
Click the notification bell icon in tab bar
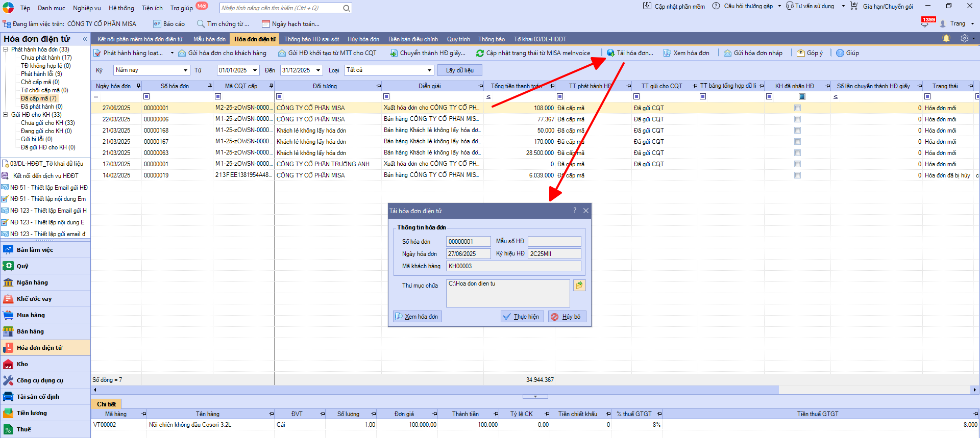[946, 39]
